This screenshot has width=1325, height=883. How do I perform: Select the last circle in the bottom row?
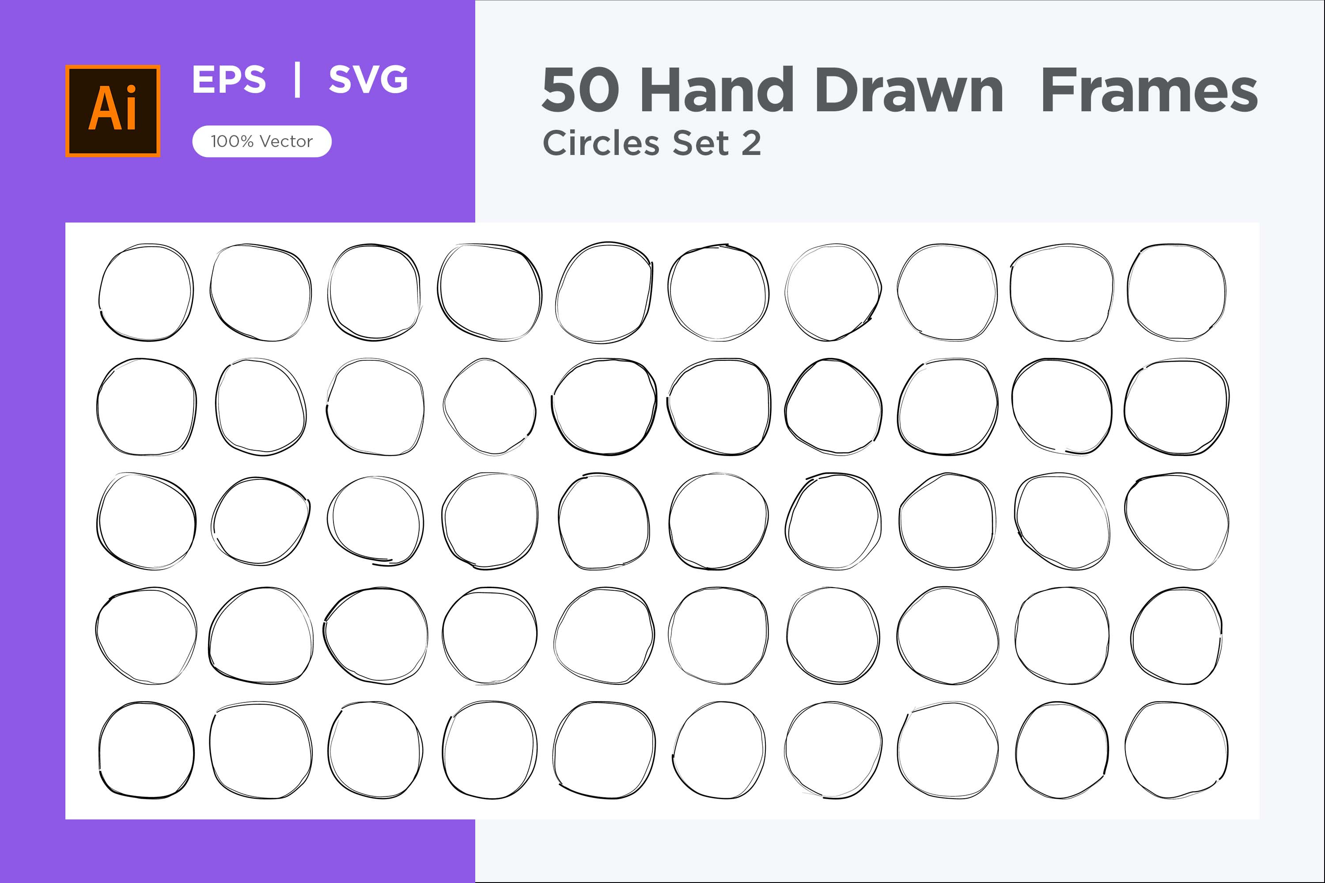pyautogui.click(x=1176, y=750)
